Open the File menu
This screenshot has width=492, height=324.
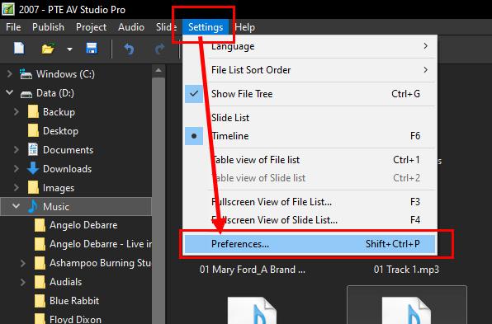(x=13, y=27)
